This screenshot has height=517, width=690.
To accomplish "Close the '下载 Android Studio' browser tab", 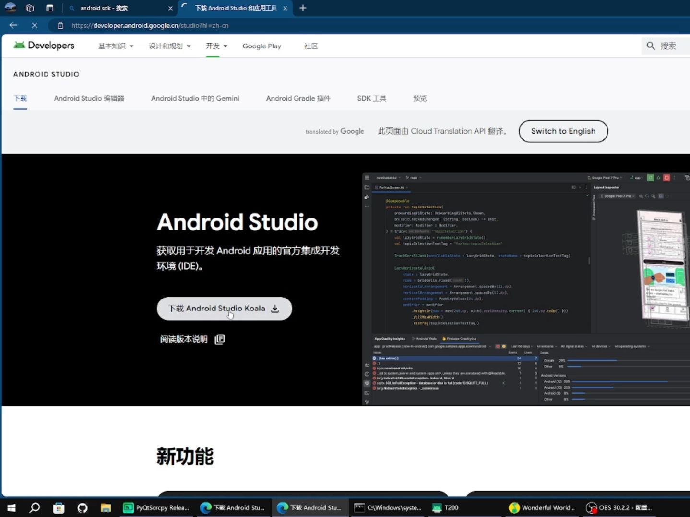I will click(x=285, y=8).
